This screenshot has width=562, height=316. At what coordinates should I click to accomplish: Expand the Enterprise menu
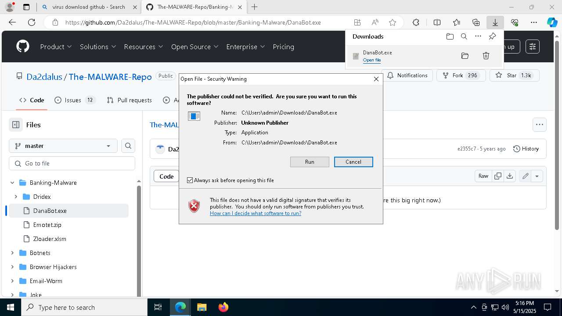click(245, 47)
